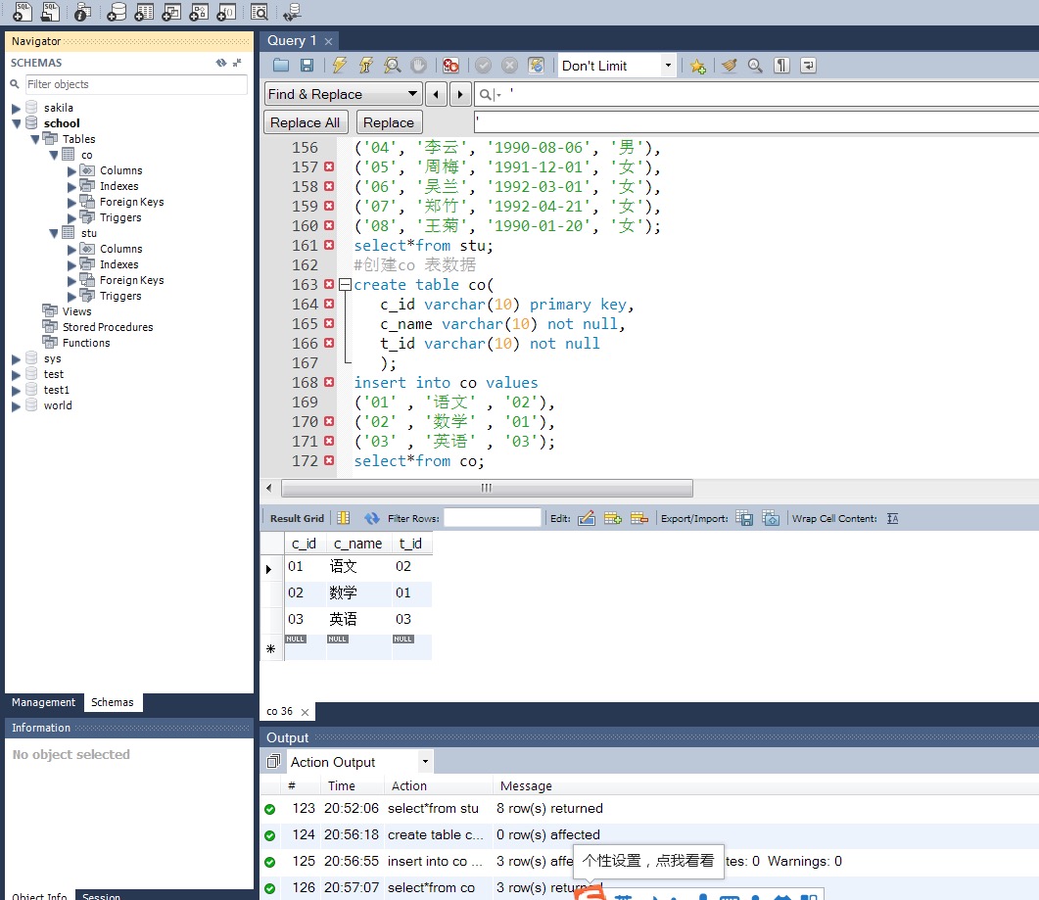Click the export recordset to file icon
1039x900 pixels.
[744, 518]
